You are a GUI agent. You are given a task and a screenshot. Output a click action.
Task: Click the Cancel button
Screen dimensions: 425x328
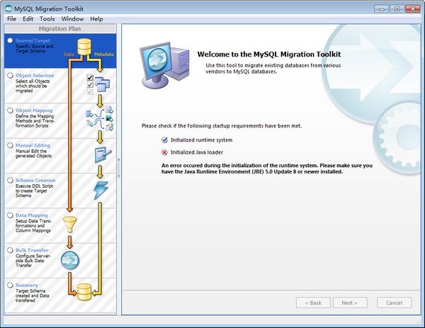[394, 302]
